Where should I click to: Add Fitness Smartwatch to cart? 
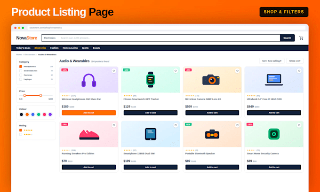pyautogui.click(x=151, y=113)
